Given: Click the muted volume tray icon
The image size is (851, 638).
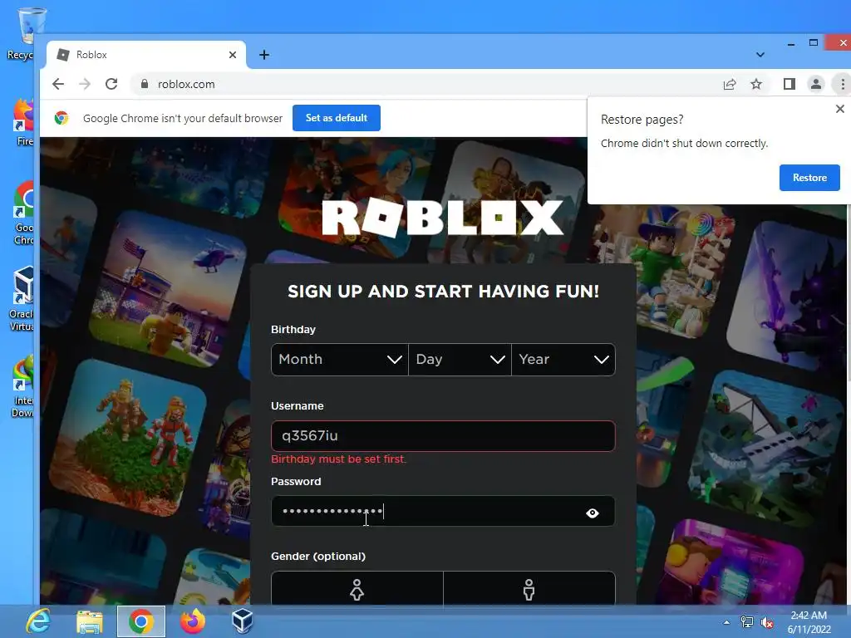Looking at the screenshot, I should [x=767, y=623].
